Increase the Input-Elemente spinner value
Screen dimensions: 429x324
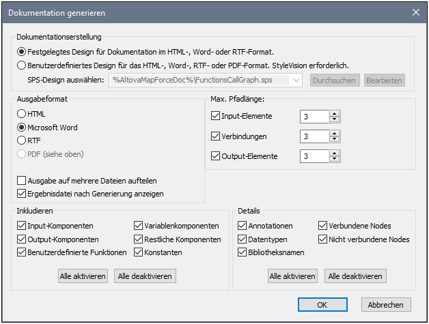point(334,114)
